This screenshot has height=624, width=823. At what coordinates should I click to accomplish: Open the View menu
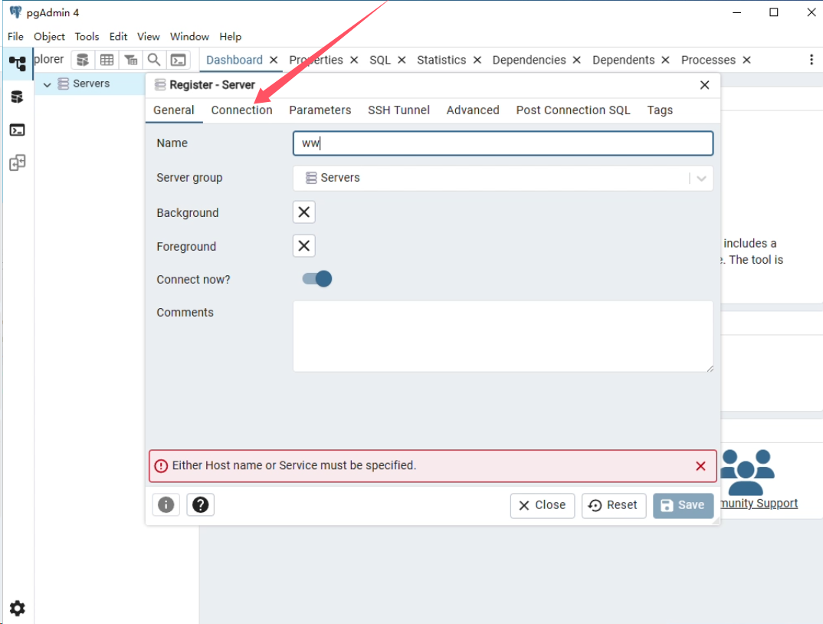[148, 36]
